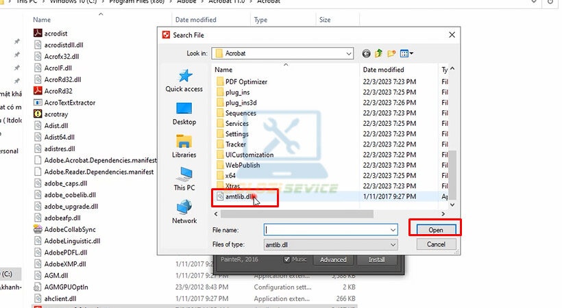Screen dimensions: 562x308
Task: Select adobe_caps.dll in Explorer
Action: pos(60,183)
